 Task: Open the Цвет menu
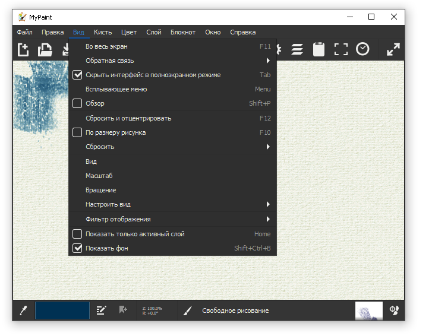coord(129,32)
